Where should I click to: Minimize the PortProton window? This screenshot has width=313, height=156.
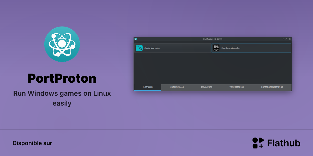tap(283, 39)
